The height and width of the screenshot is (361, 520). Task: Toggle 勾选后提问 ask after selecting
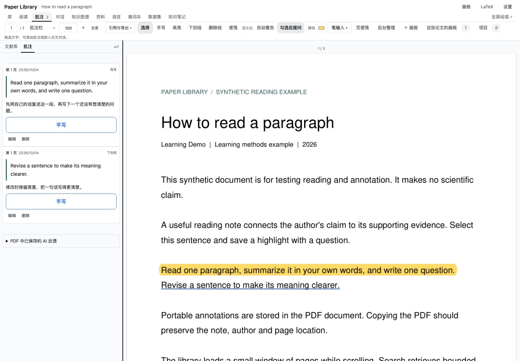click(291, 28)
